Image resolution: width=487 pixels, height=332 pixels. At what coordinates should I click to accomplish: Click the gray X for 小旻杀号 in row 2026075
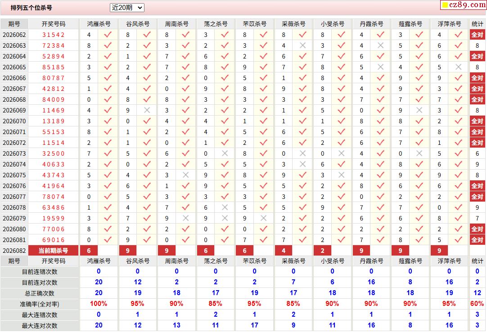point(341,175)
